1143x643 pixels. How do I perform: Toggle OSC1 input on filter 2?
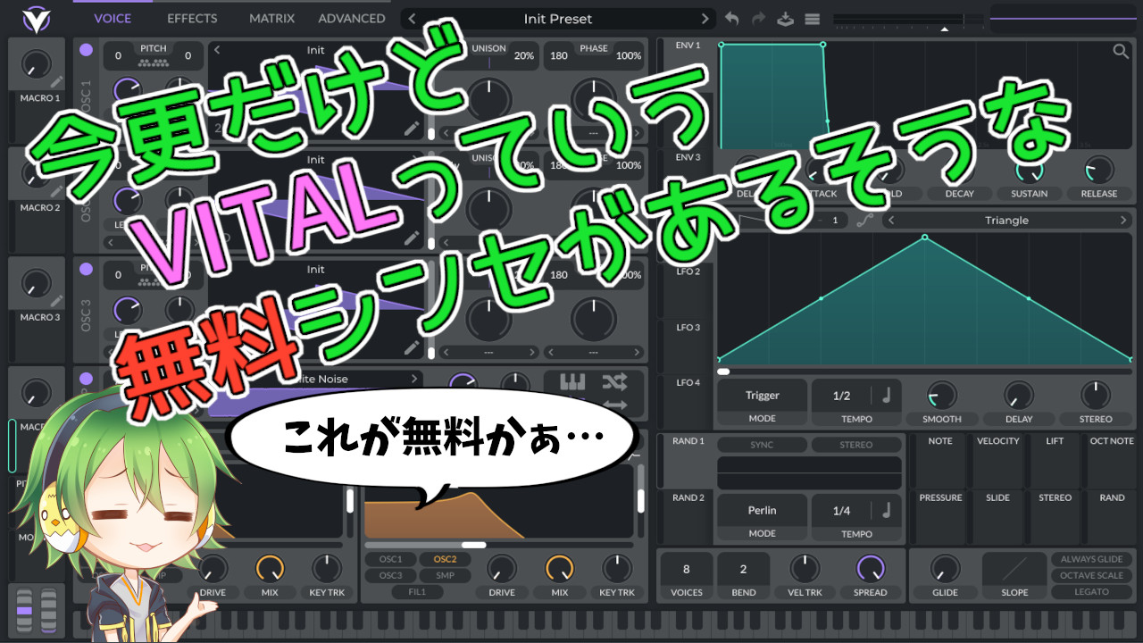390,559
